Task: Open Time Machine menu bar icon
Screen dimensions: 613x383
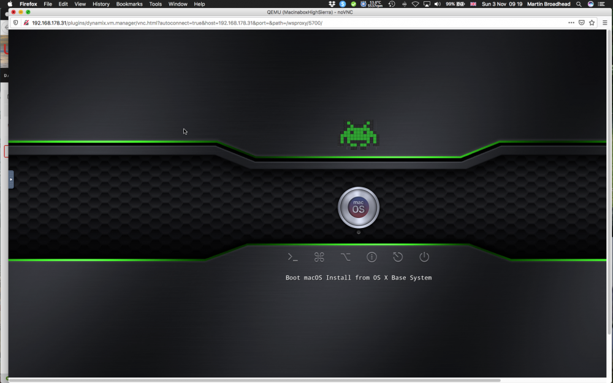Action: tap(392, 4)
